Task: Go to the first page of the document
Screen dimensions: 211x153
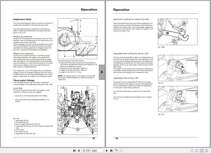Action: point(74,151)
